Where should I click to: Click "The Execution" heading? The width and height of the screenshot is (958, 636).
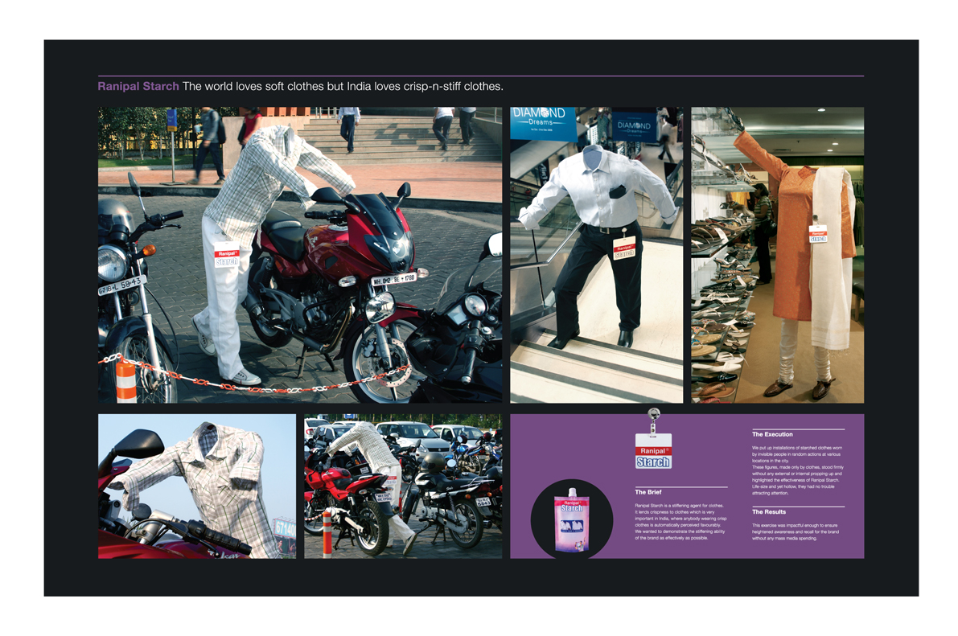(x=772, y=434)
